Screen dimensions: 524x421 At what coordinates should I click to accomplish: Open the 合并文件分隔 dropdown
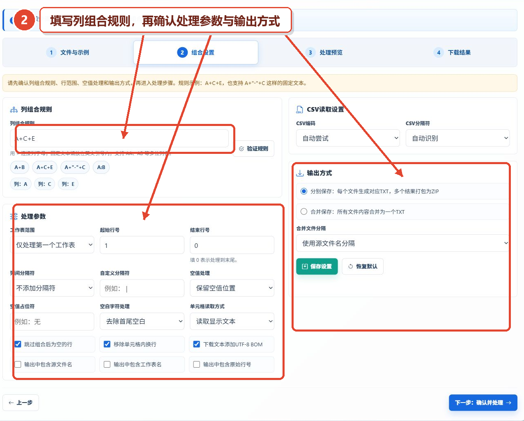click(x=403, y=243)
